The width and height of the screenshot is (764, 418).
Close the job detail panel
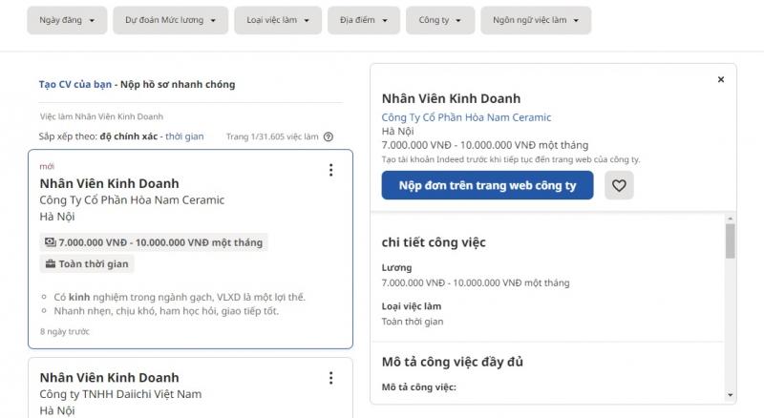[721, 79]
